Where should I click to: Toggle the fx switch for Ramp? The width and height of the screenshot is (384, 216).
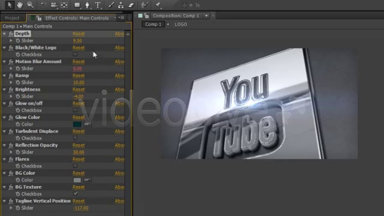[11, 75]
